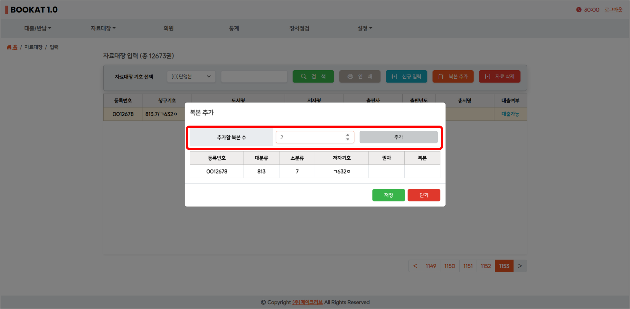Click the magnifier icon on search button
This screenshot has width=630, height=309.
click(304, 76)
